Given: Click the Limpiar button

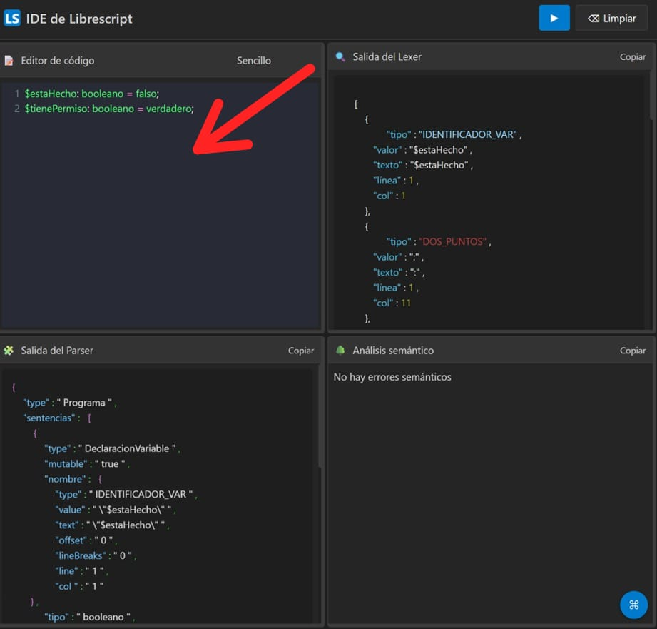Looking at the screenshot, I should click(x=612, y=18).
